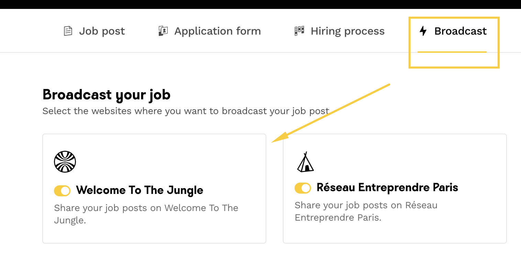Click the yellow underline beneath the Broadcast tab
This screenshot has height=259, width=521.
[452, 52]
